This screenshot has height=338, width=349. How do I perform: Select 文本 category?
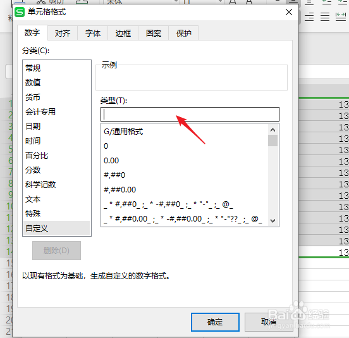coord(56,199)
